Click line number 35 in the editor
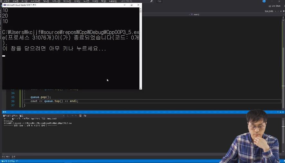Viewport: 285px width, 163px height. (x=13, y=97)
